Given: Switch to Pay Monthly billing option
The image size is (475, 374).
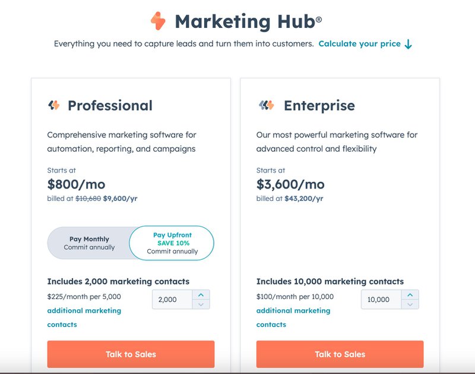Looking at the screenshot, I should 90,243.
